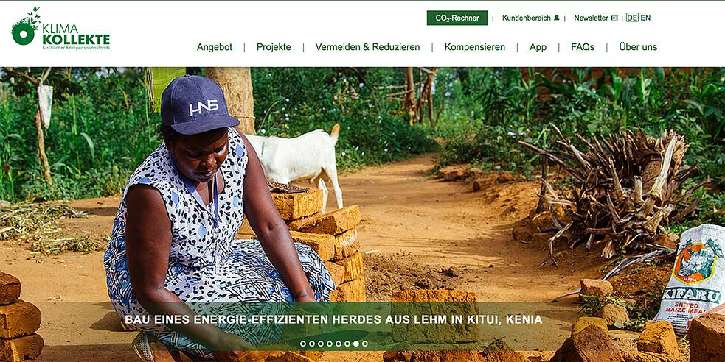Viewport: 725px width, 362px height.
Task: Click the Klima Kollekte logo
Action: pyautogui.click(x=60, y=29)
